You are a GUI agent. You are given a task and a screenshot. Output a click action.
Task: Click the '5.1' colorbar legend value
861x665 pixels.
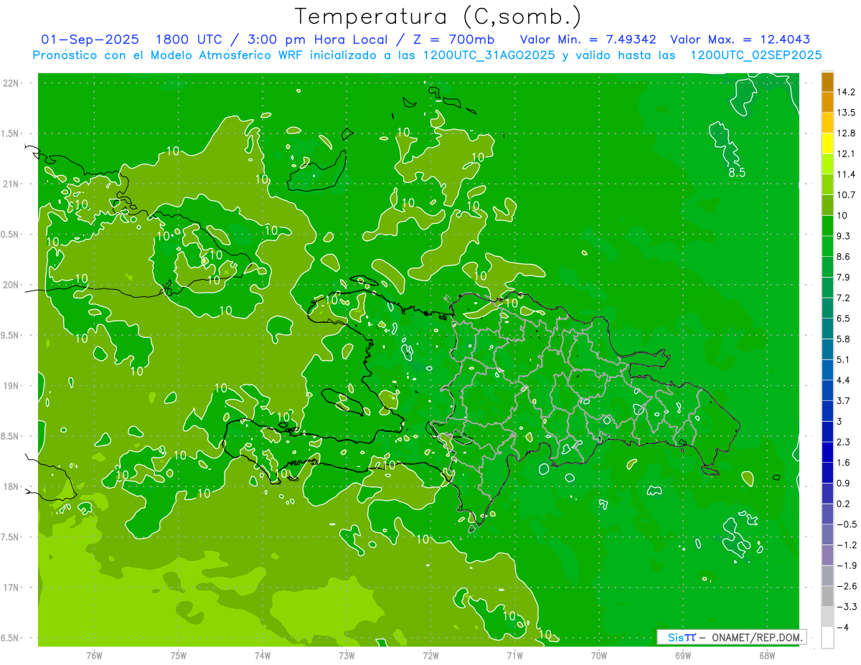tap(843, 359)
